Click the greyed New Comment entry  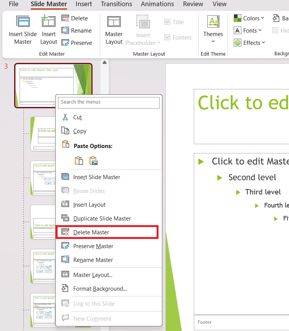(x=109, y=319)
